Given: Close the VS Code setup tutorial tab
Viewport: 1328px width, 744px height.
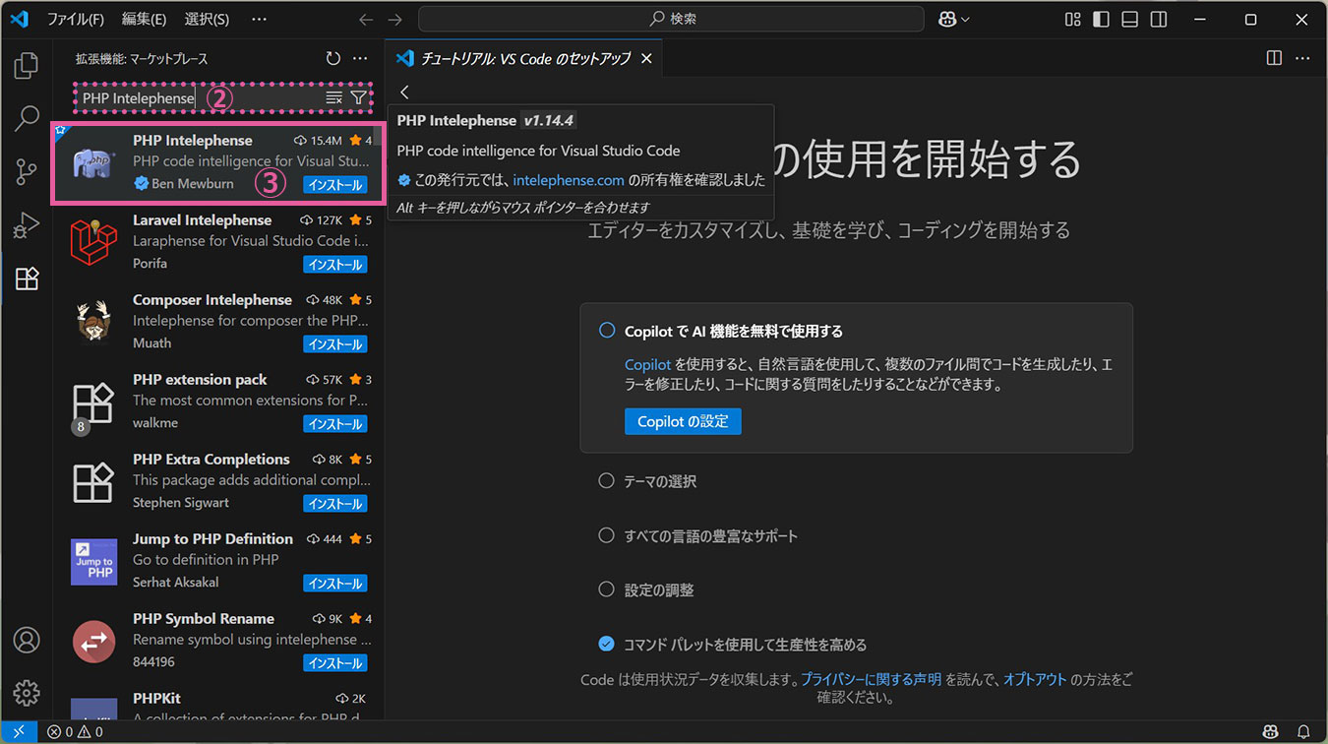Looking at the screenshot, I should coord(646,58).
